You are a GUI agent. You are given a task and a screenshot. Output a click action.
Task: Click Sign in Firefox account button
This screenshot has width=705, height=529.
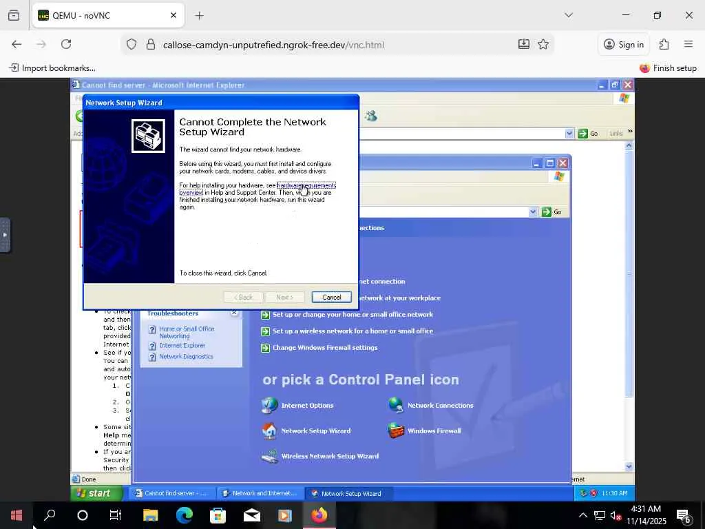pos(624,44)
